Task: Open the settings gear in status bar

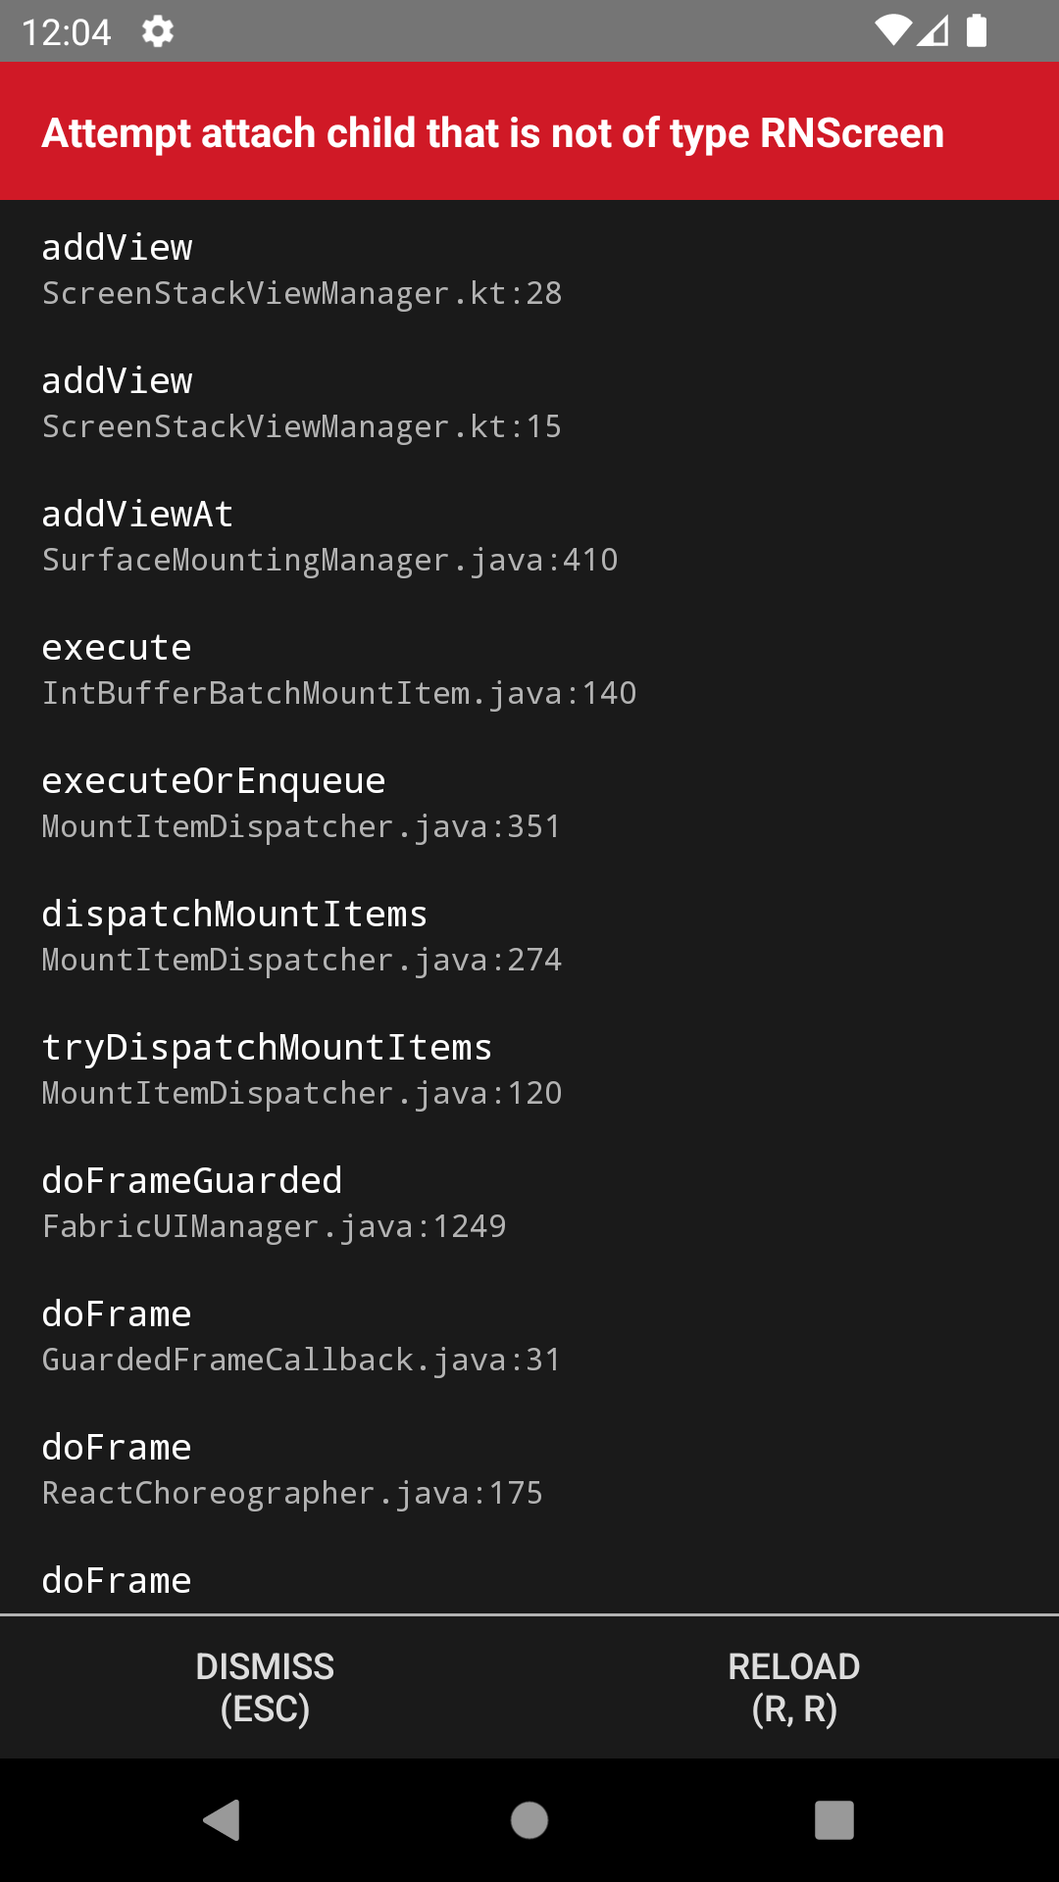Action: pos(157,31)
